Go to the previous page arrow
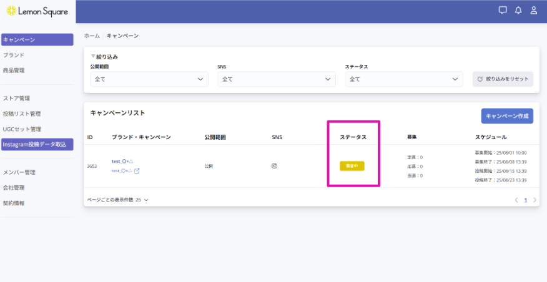This screenshot has height=282, width=547. (x=516, y=200)
